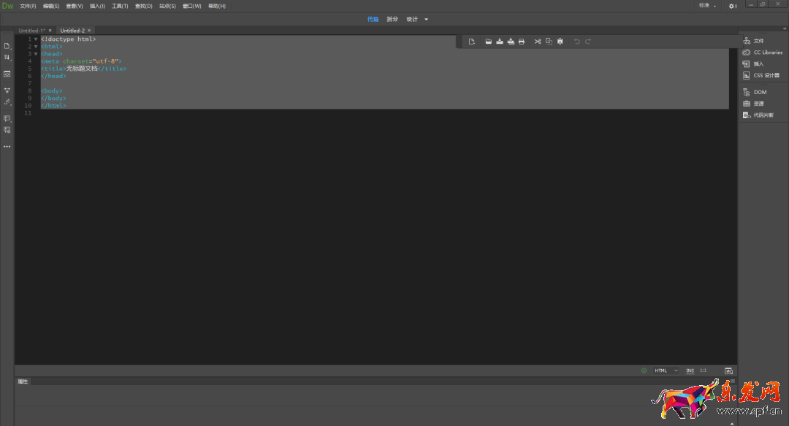The width and height of the screenshot is (789, 426).
Task: Close the Untitled-2 tab
Action: 90,31
